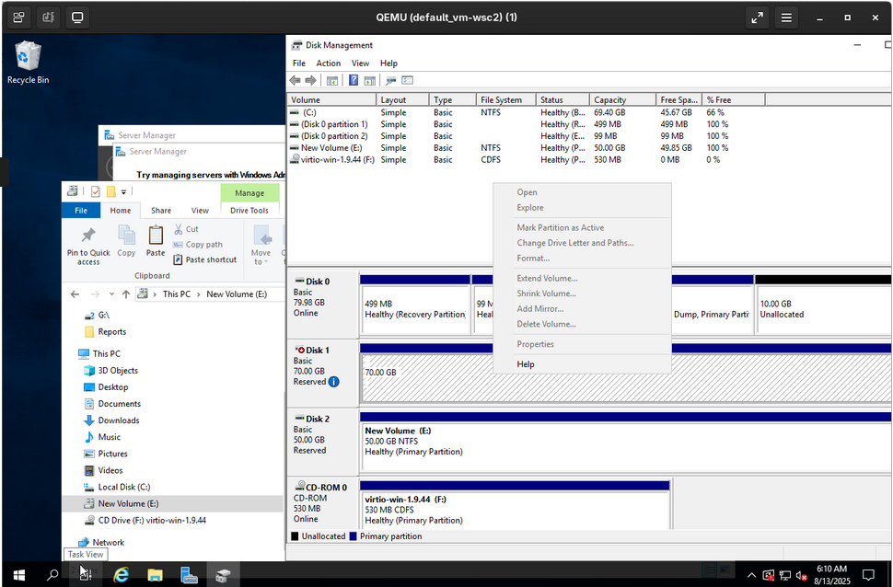Click the Disk 1 reserved info icon
Viewport: 893px width, 587px height.
(333, 382)
